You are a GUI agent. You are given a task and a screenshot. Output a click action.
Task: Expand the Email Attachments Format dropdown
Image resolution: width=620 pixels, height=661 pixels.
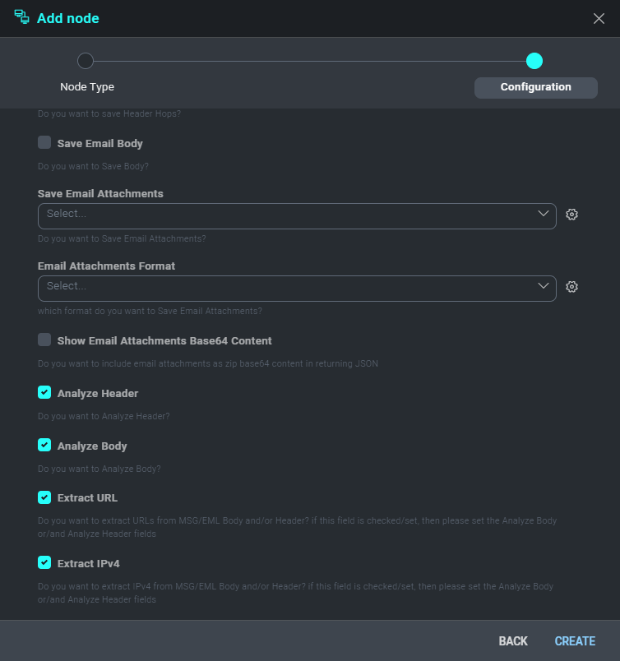(x=288, y=288)
